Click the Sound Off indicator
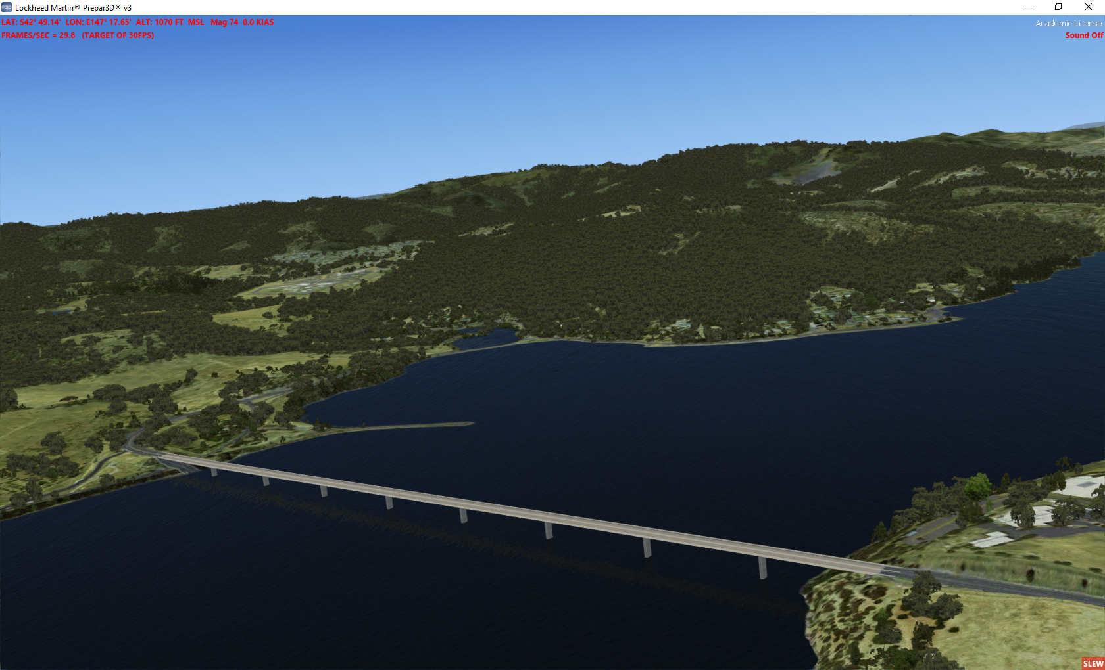Screen dimensions: 1105x670 [x=1084, y=35]
